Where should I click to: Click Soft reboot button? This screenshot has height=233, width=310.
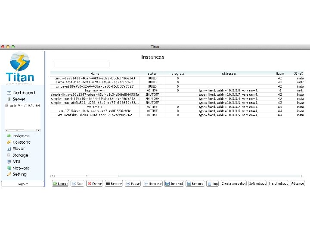(257, 183)
